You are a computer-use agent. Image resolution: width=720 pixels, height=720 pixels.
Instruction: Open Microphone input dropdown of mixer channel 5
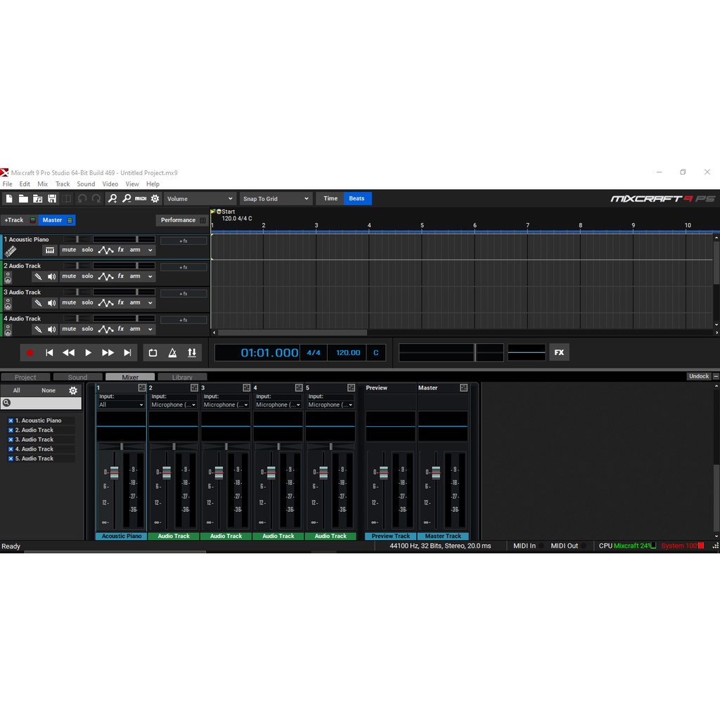(x=330, y=404)
